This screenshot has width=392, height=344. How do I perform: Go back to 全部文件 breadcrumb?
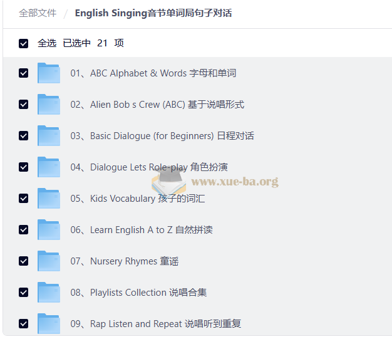(x=38, y=13)
